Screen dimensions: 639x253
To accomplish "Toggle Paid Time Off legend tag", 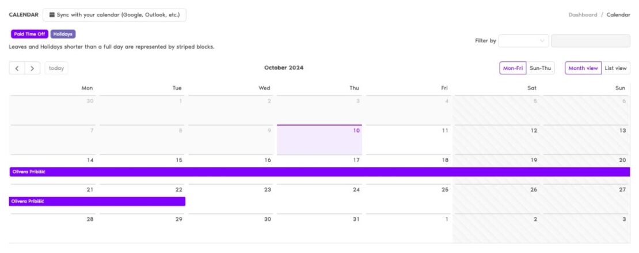I will click(x=29, y=34).
